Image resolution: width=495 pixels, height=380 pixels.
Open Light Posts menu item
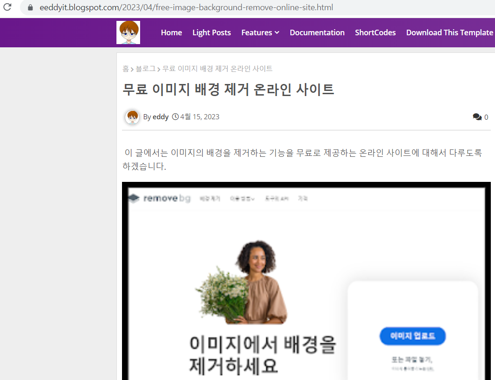click(212, 32)
